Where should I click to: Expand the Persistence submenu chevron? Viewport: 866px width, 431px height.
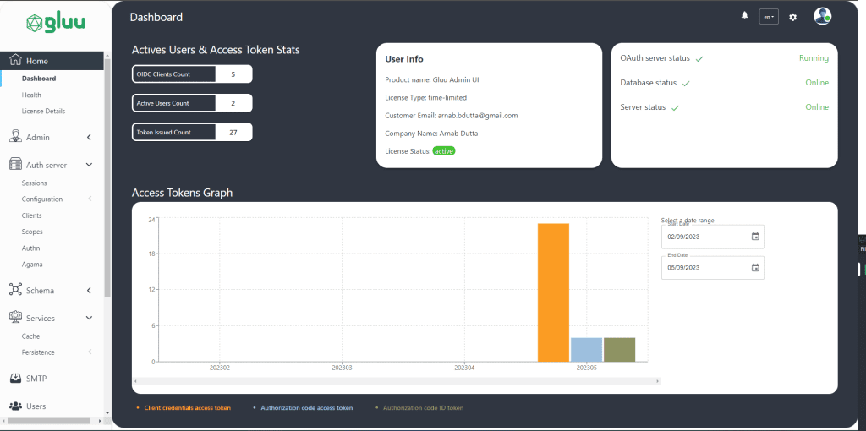(90, 352)
